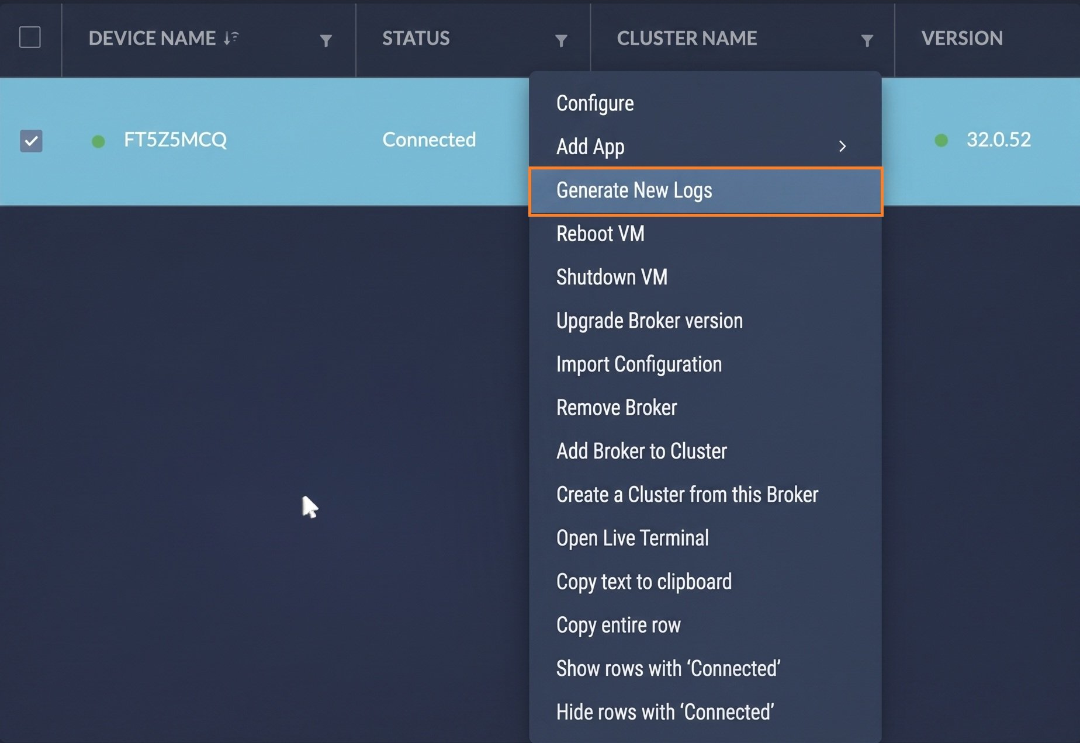Image resolution: width=1080 pixels, height=743 pixels.
Task: Choose Show rows with 'Connected'
Action: tap(705, 669)
